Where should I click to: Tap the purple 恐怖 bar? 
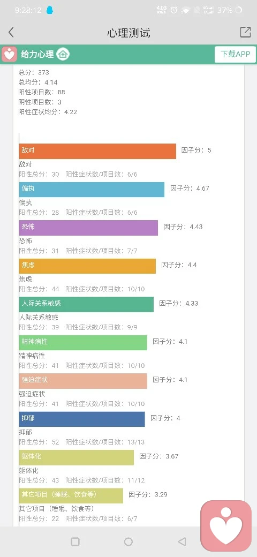pyautogui.click(x=88, y=228)
